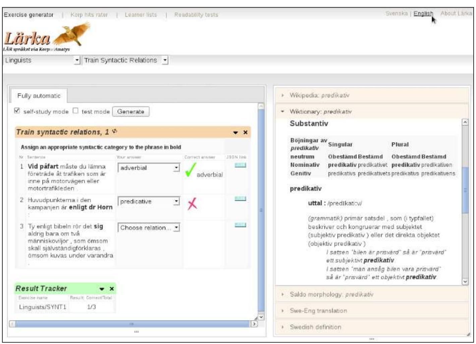Collapse the Train syntactic relations panel arrow

[x=236, y=133]
